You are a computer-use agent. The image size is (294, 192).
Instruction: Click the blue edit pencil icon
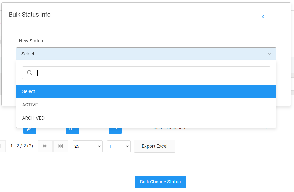pyautogui.click(x=30, y=131)
